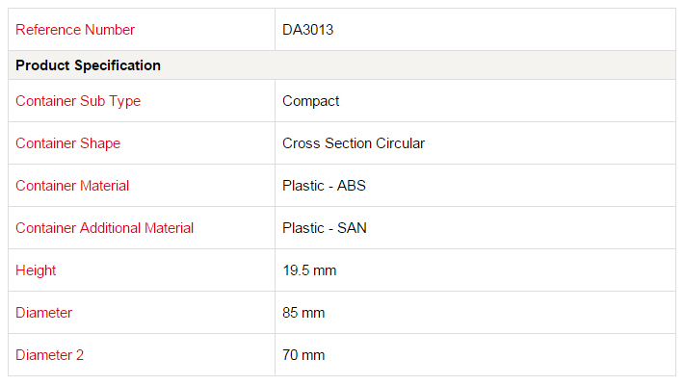This screenshot has width=684, height=385.
Task: Click the Diameter label
Action: coord(43,313)
